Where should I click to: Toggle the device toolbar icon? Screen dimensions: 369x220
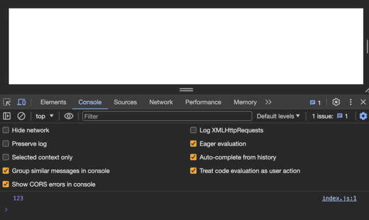pos(21,103)
